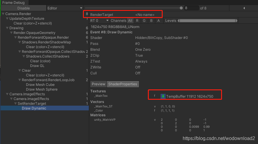Click the 1624x750 R8G8B8A8_UNorm text
The width and height of the screenshot is (258, 144).
(x=115, y=27)
